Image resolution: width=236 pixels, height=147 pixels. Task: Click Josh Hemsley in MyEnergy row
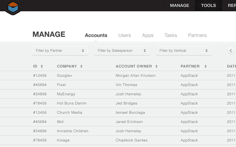coord(128,94)
